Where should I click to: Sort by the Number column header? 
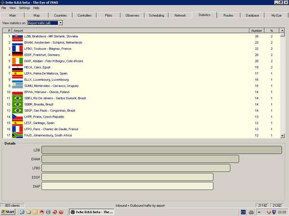[x=257, y=31]
